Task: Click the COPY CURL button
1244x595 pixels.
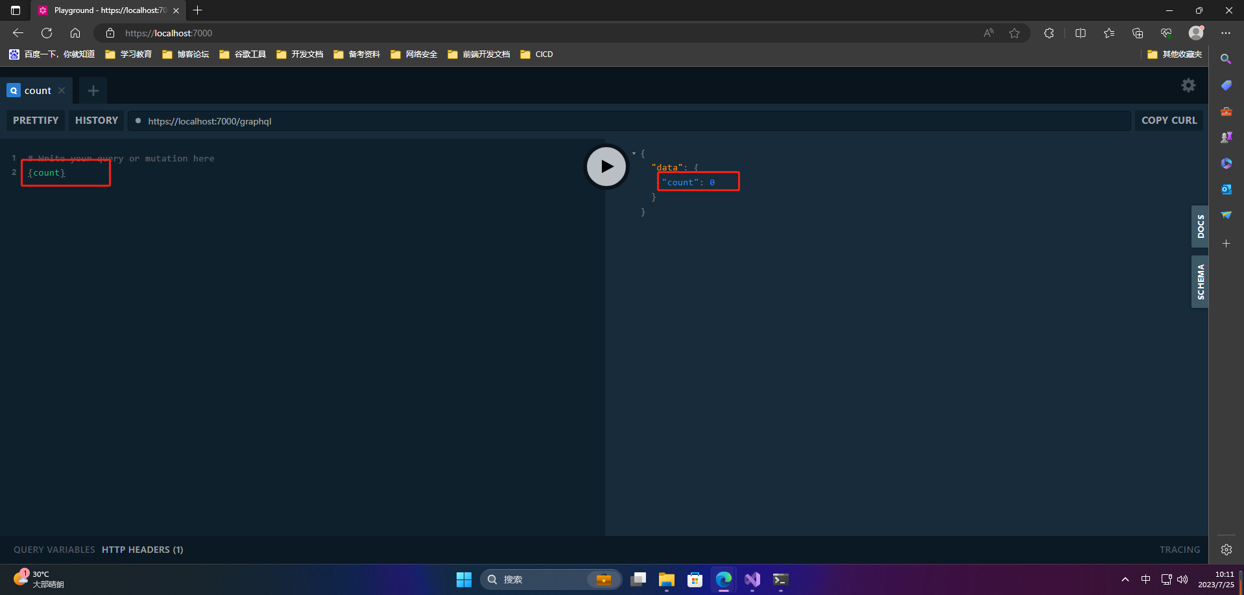Action: coord(1168,120)
